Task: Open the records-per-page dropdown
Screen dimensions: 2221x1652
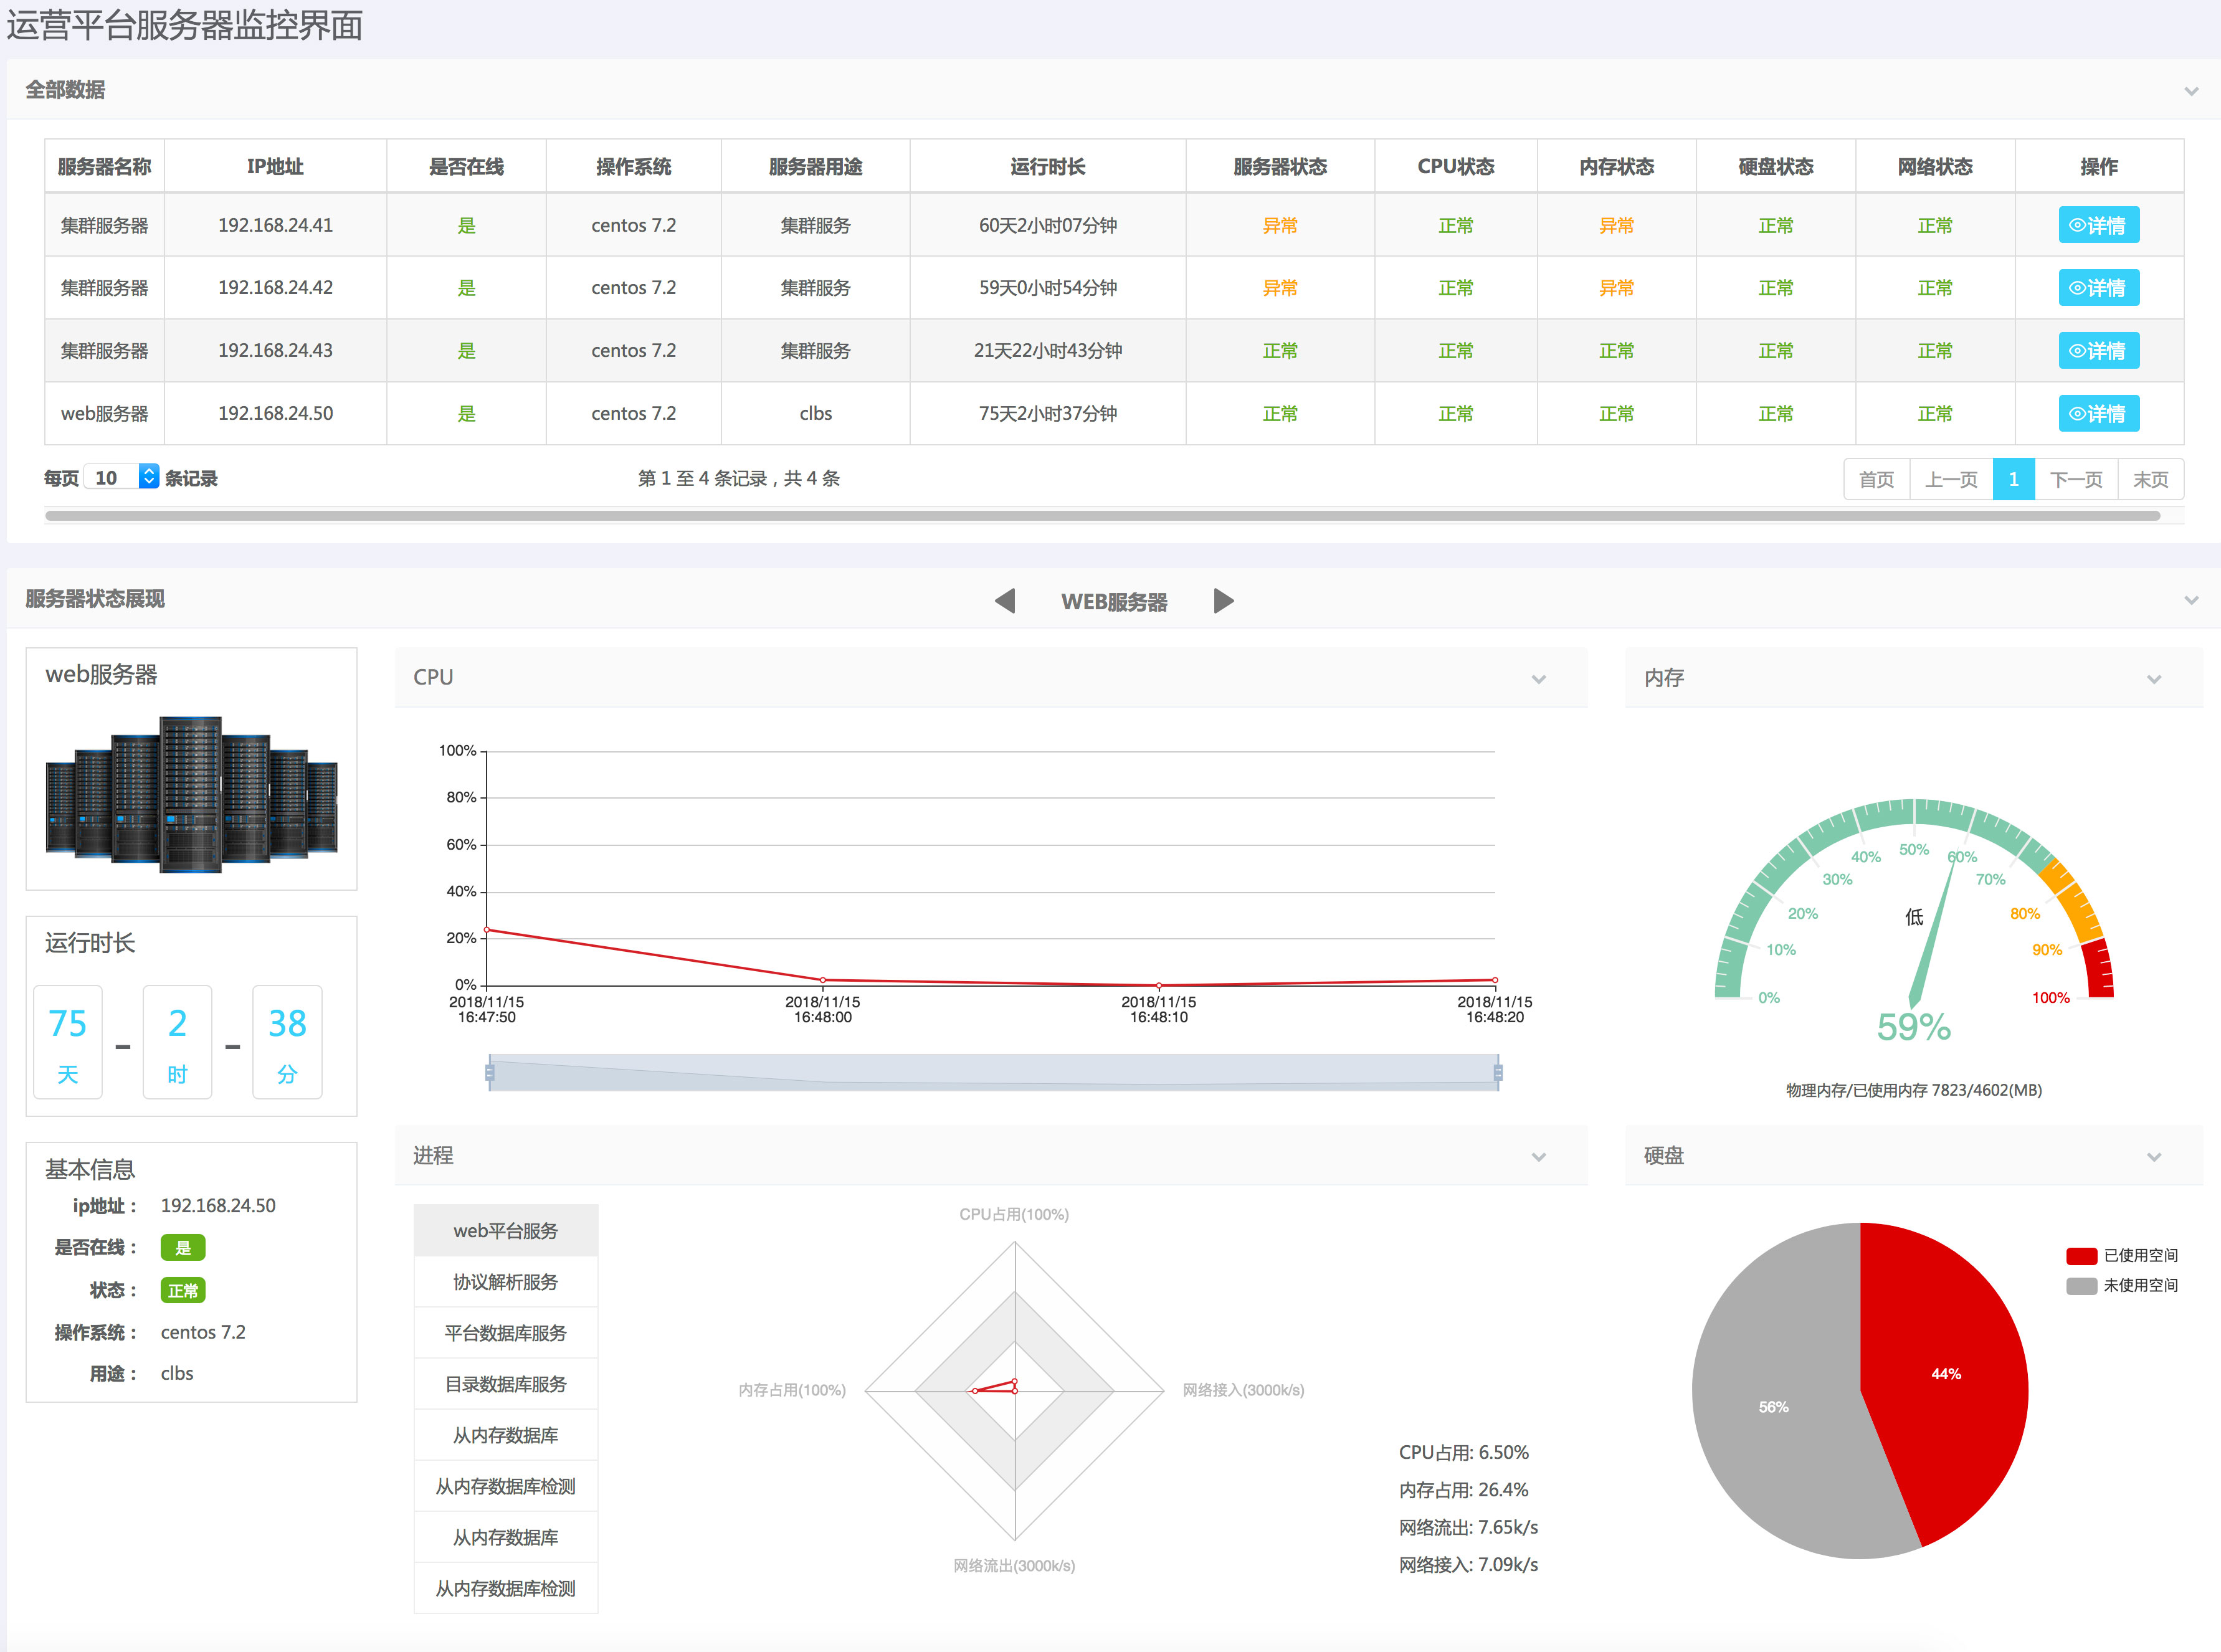Action: click(x=122, y=477)
